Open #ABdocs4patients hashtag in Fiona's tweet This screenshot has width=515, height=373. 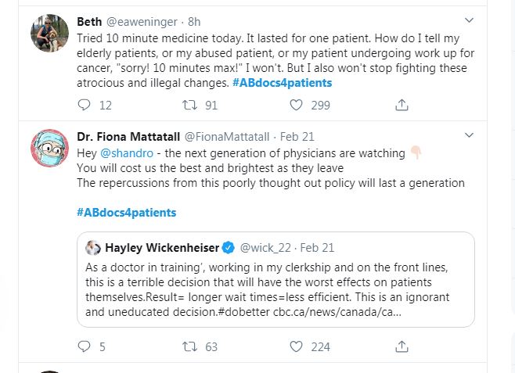click(x=126, y=212)
